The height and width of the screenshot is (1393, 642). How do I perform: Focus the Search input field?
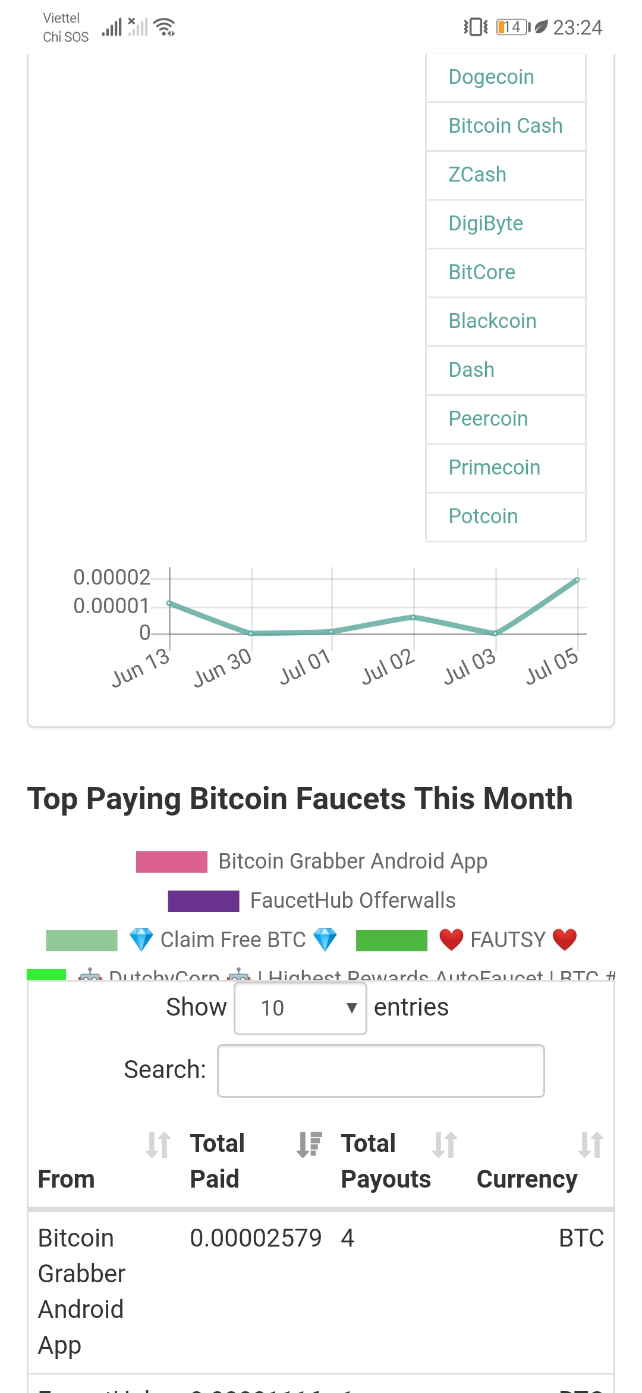(380, 1070)
